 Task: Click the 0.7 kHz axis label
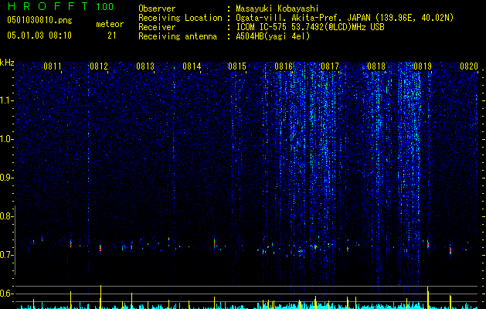click(7, 255)
